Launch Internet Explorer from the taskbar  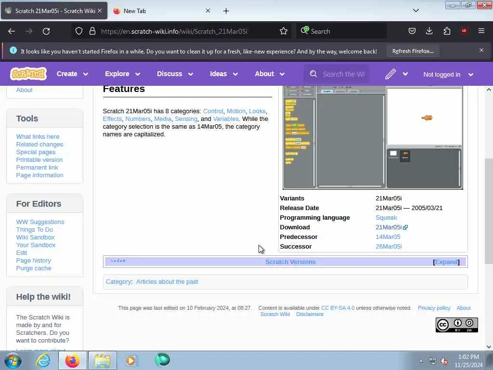[x=43, y=360]
